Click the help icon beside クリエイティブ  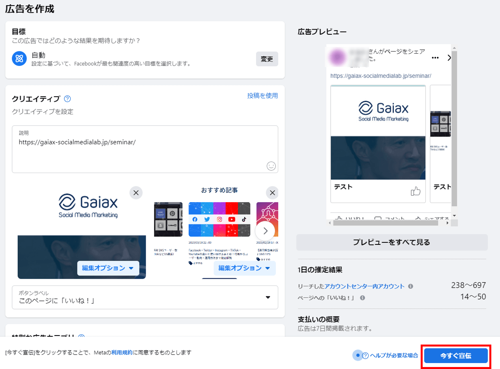point(67,99)
